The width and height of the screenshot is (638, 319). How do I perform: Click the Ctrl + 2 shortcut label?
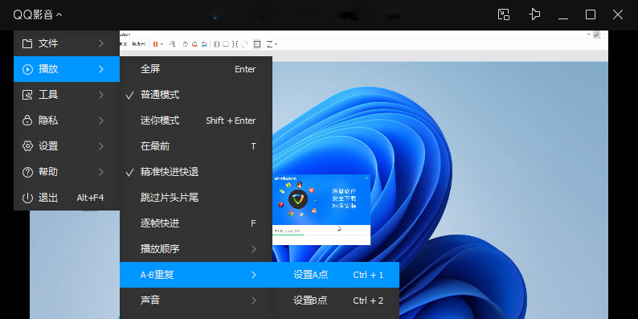pos(368,301)
